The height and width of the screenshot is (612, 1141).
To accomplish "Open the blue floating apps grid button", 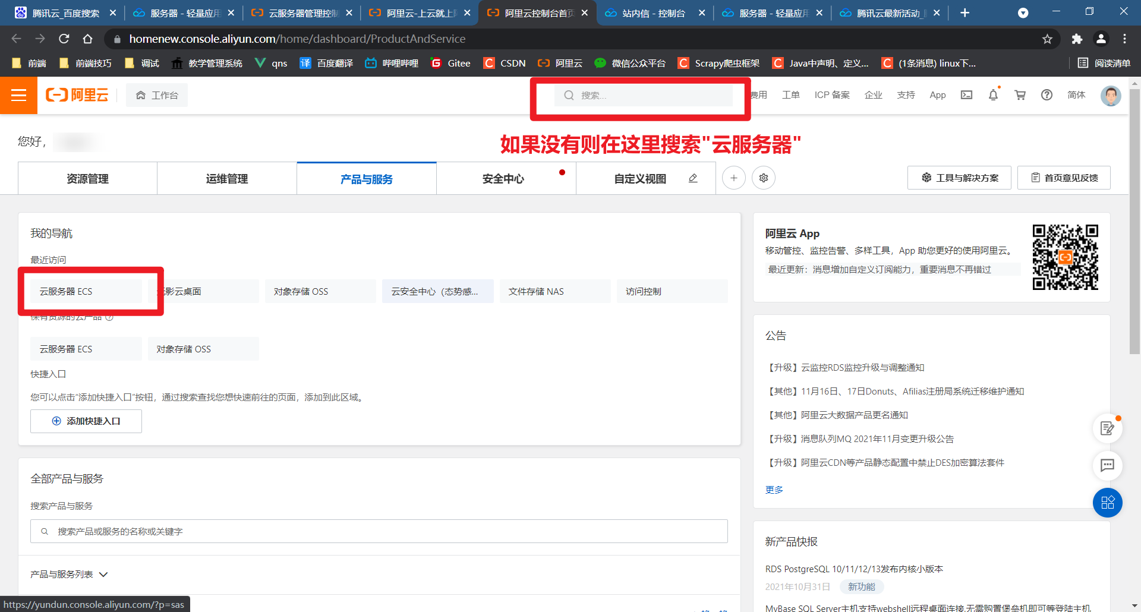I will tap(1107, 503).
